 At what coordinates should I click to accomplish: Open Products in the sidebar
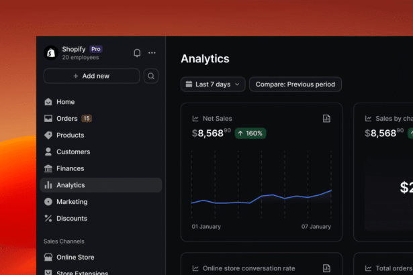pos(101,135)
